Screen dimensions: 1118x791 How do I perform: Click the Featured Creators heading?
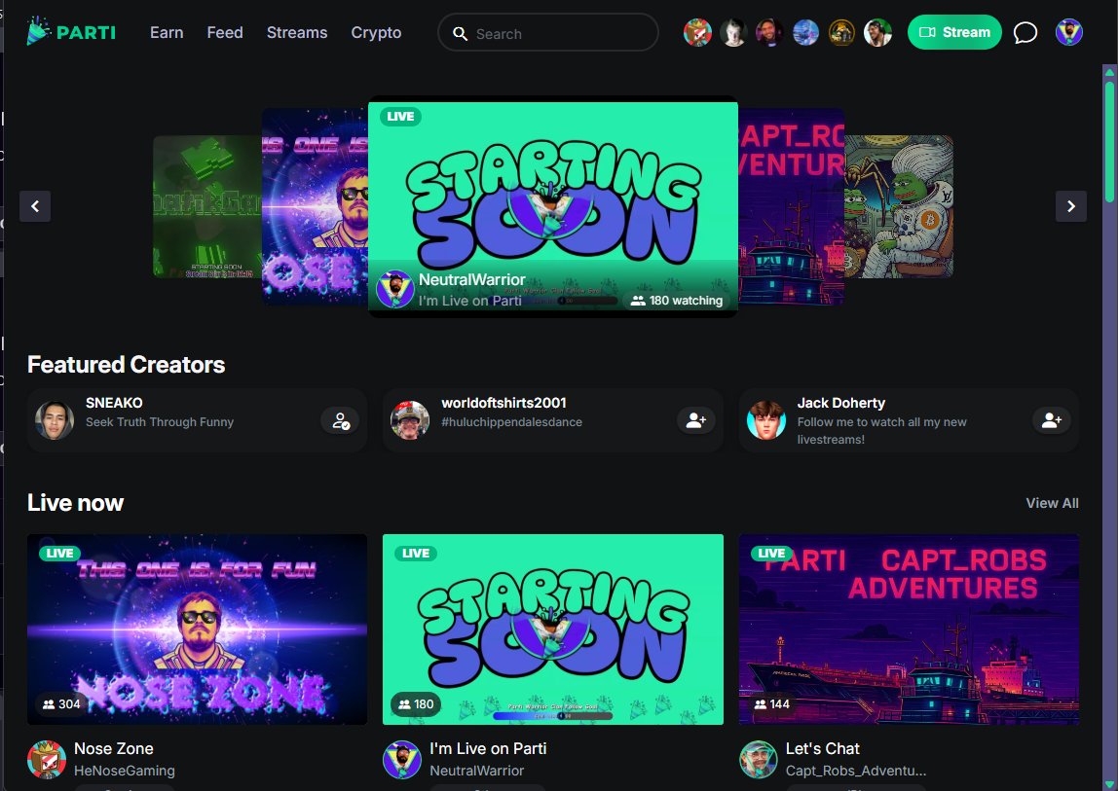click(x=127, y=365)
